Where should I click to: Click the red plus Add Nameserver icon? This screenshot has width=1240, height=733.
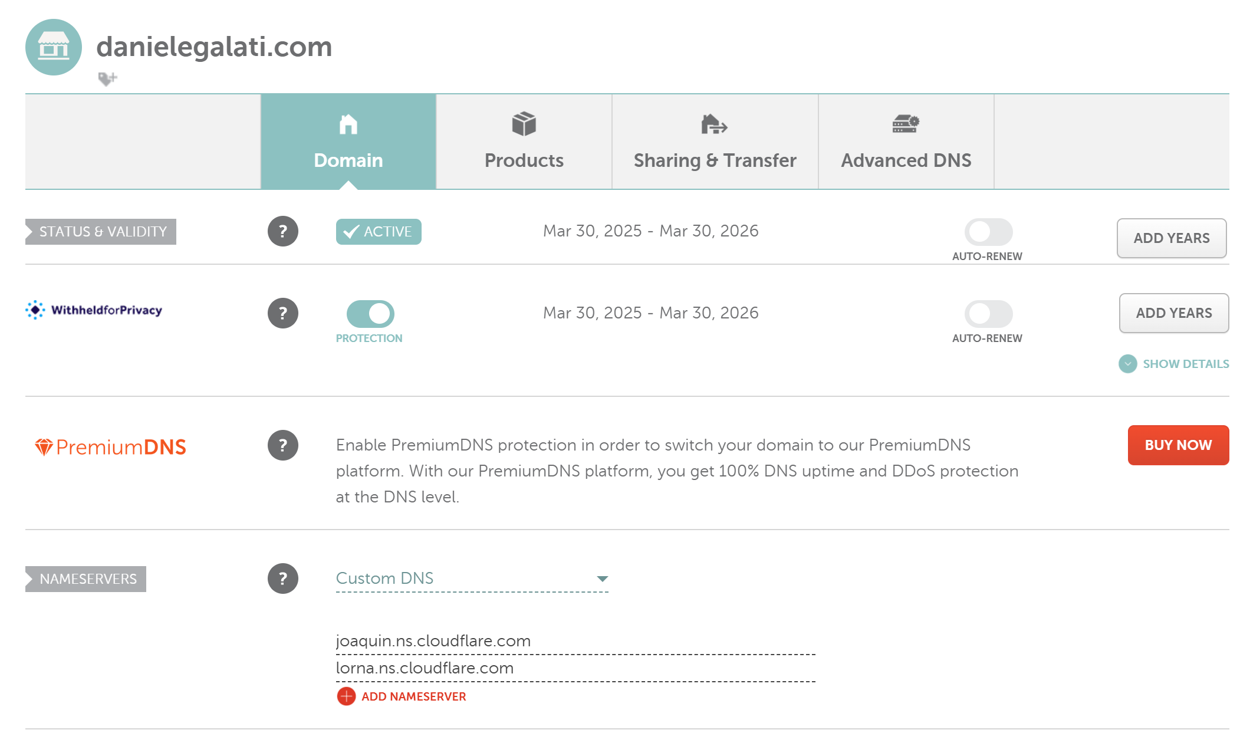pyautogui.click(x=347, y=696)
